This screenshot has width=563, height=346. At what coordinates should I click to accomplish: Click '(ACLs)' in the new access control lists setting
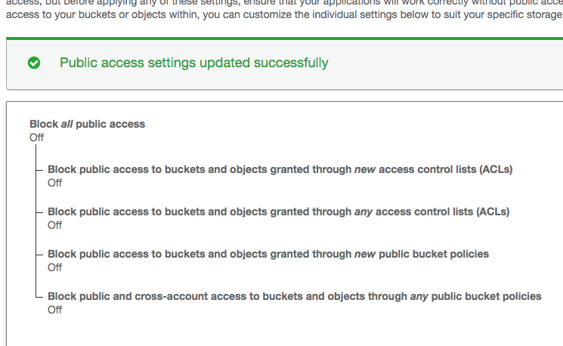[x=496, y=169]
